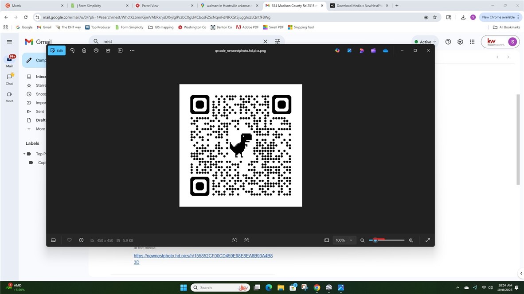Open the Share option in Photos

click(108, 50)
